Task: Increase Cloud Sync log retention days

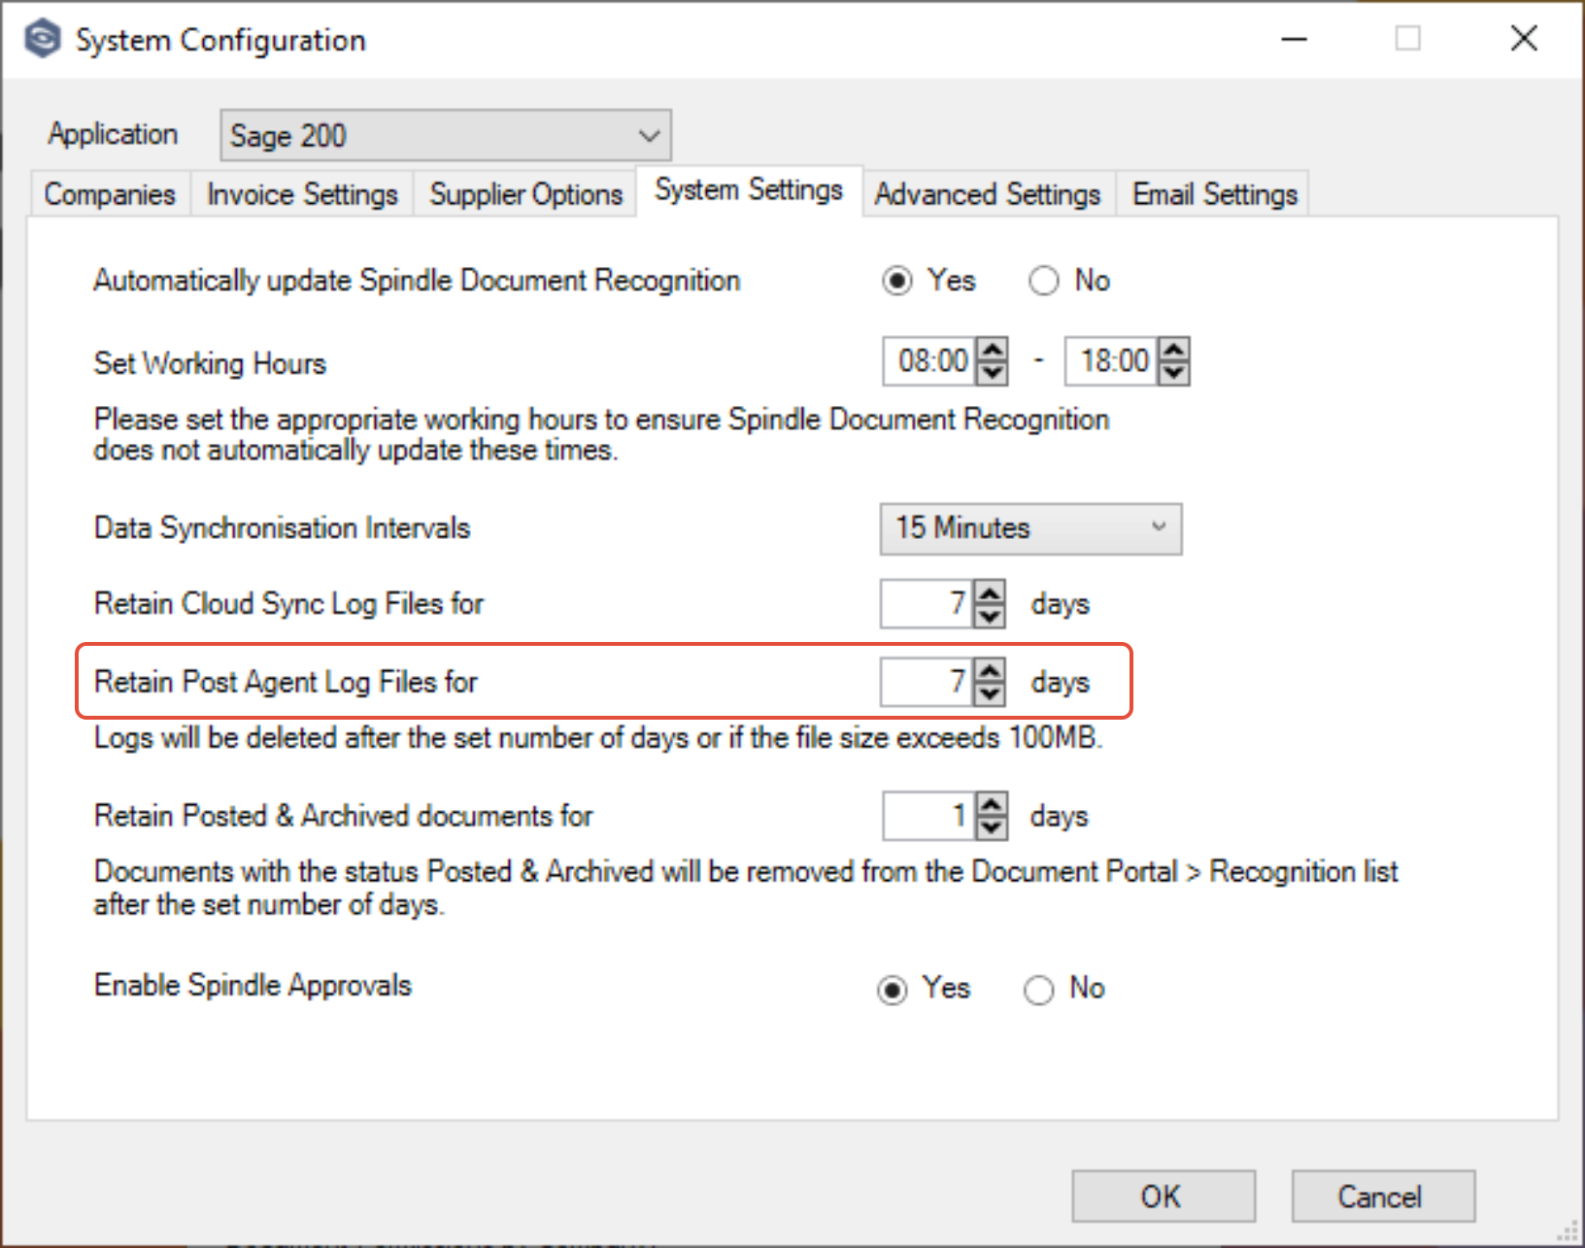Action: pyautogui.click(x=990, y=592)
